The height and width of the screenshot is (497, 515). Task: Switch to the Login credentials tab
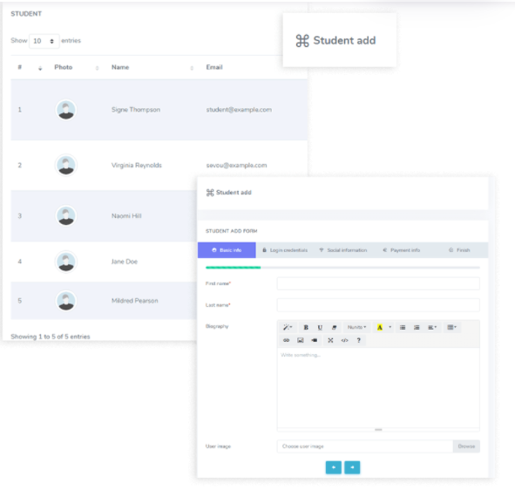point(285,250)
